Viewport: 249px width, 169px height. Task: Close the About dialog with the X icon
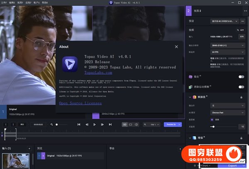[176, 47]
